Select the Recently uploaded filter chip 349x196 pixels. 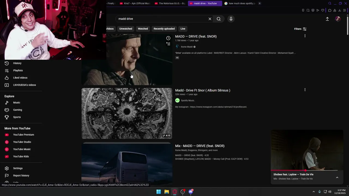coord(164,29)
